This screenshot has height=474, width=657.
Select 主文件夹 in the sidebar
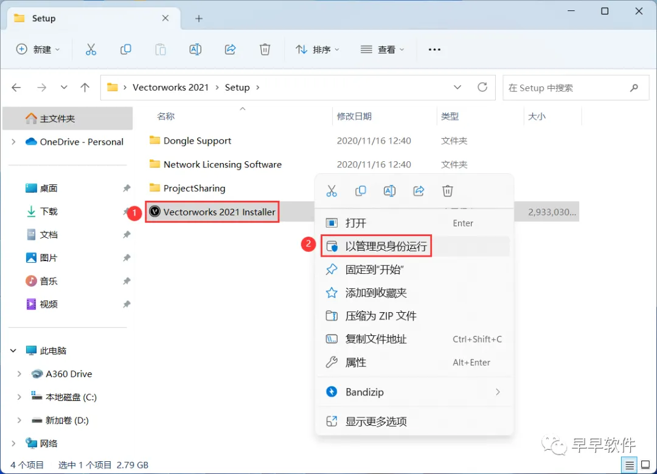68,118
